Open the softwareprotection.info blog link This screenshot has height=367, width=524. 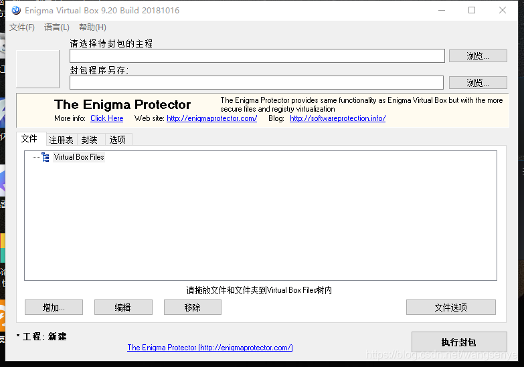click(337, 118)
